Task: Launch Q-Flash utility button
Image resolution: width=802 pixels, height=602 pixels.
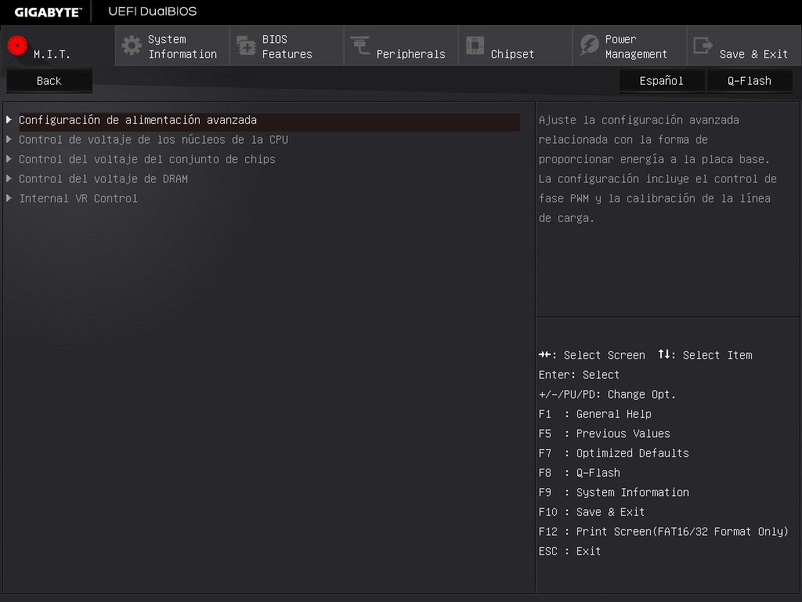Action: [x=749, y=81]
